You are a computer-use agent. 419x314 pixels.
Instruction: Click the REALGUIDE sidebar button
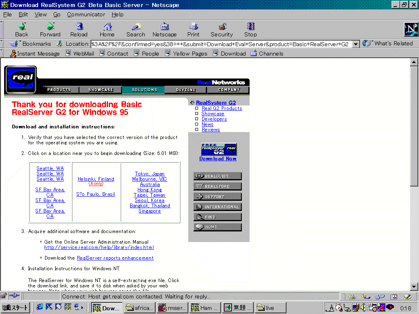[x=218, y=176]
